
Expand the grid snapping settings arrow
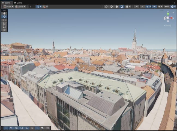[x=41, y=7]
